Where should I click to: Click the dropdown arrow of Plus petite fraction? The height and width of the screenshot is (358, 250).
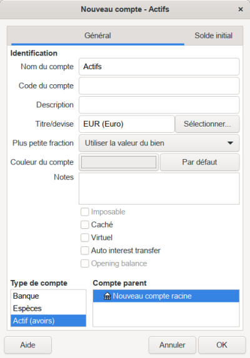tap(230, 143)
